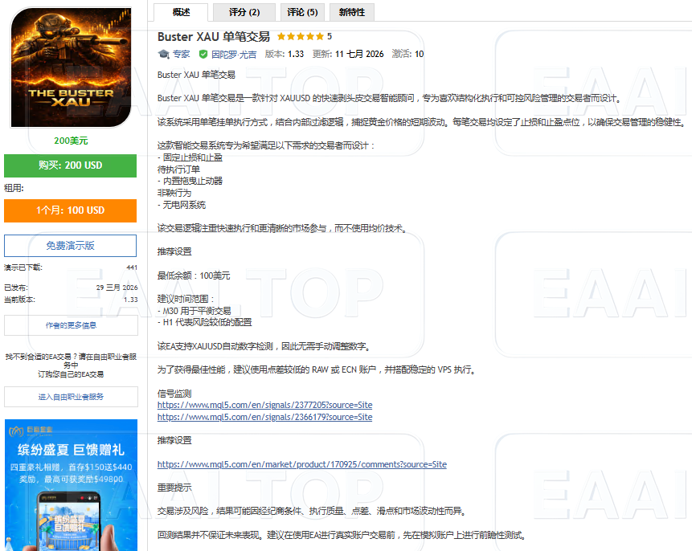Open the 评论 (5) comments tab

302,12
